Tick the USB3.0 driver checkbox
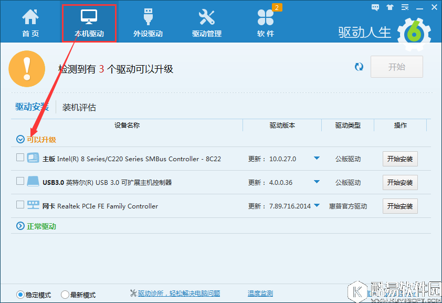This screenshot has width=442, height=303. coord(20,181)
